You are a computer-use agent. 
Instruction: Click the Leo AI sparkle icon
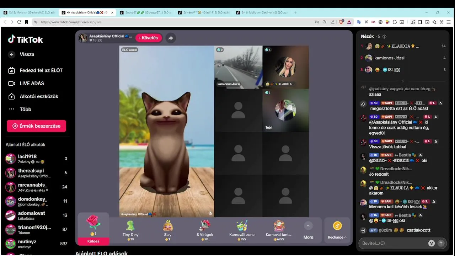point(434,22)
